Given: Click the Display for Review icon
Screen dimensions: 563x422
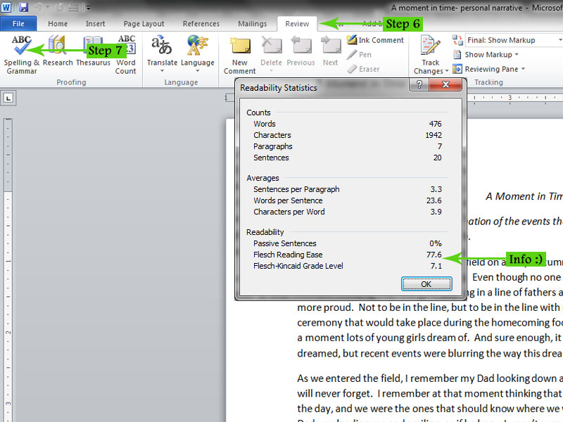Looking at the screenshot, I should (x=457, y=40).
